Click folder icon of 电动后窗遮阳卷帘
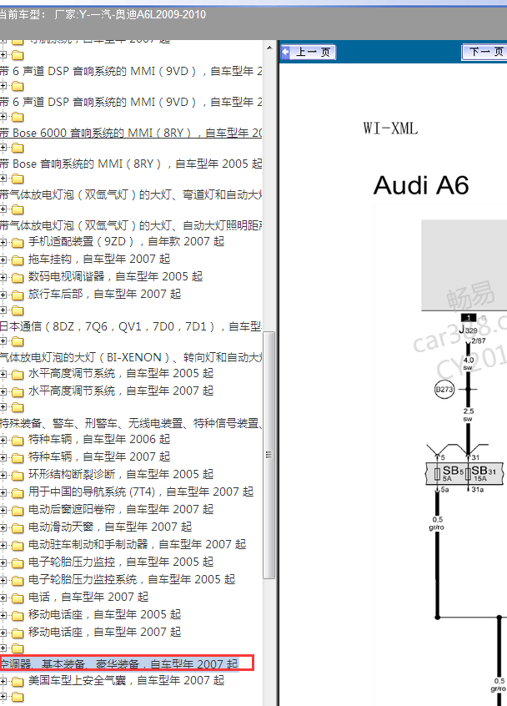 [x=18, y=511]
